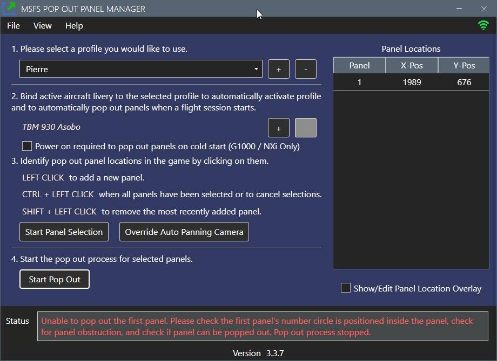Toggle Show/Edit Panel Location Overlay
This screenshot has width=497, height=361.
click(345, 288)
